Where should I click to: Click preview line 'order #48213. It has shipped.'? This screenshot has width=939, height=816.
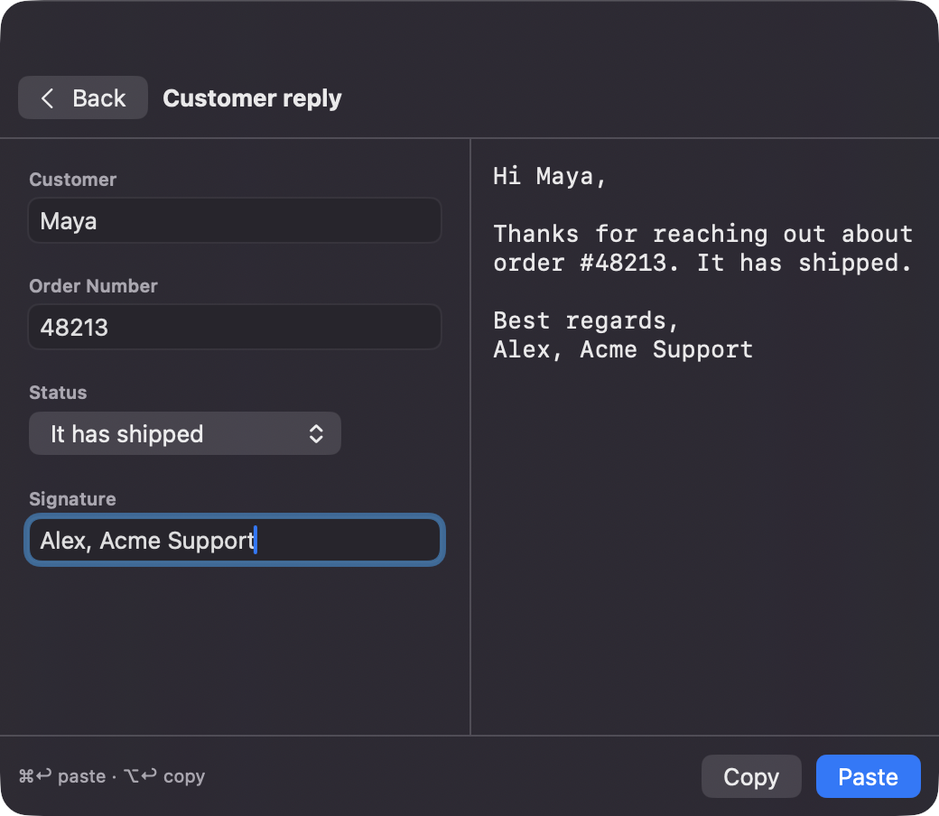coord(702,263)
